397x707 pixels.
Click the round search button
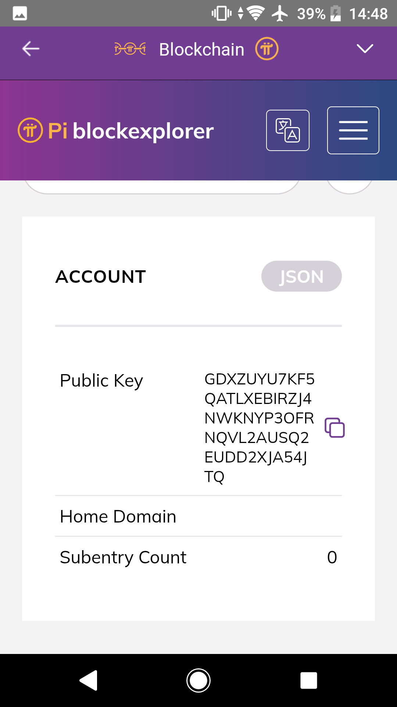click(350, 186)
